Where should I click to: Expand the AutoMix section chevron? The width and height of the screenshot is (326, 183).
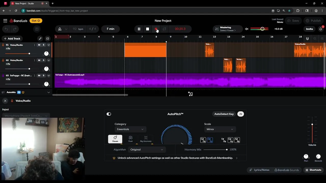click(x=49, y=92)
